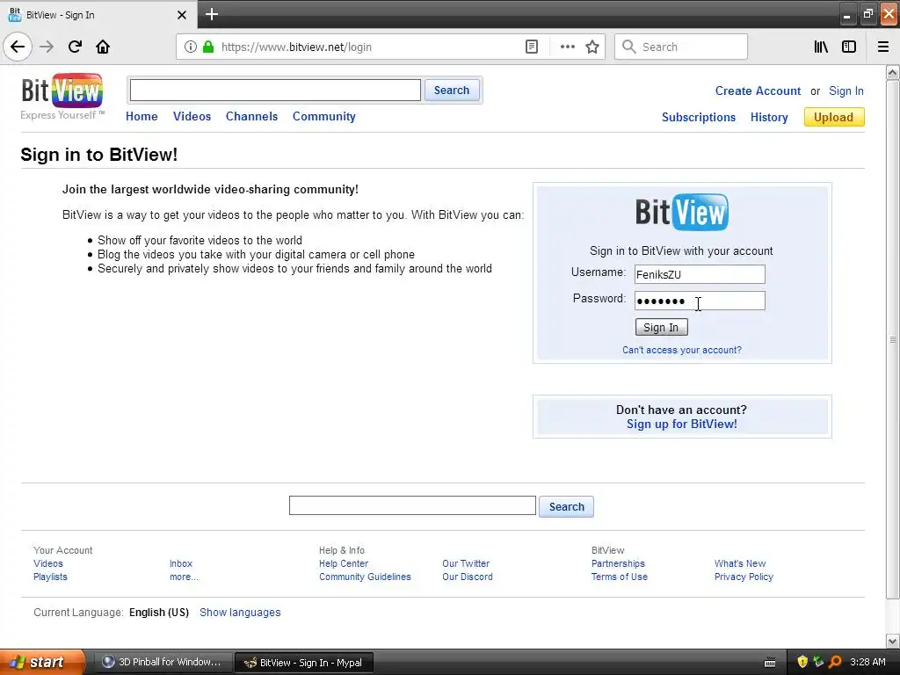This screenshot has height=675, width=900.
Task: Open the browser home page icon
Action: [103, 47]
